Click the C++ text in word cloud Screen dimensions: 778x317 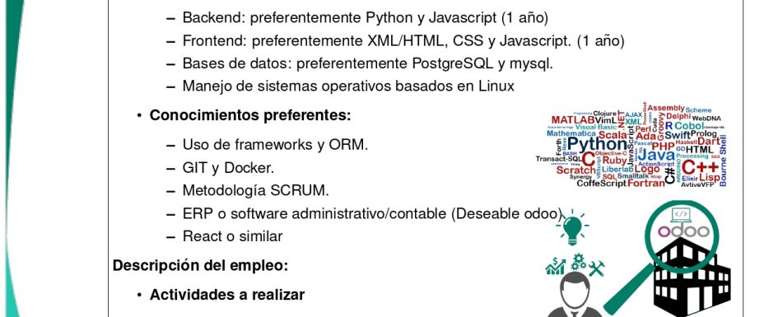700,168
